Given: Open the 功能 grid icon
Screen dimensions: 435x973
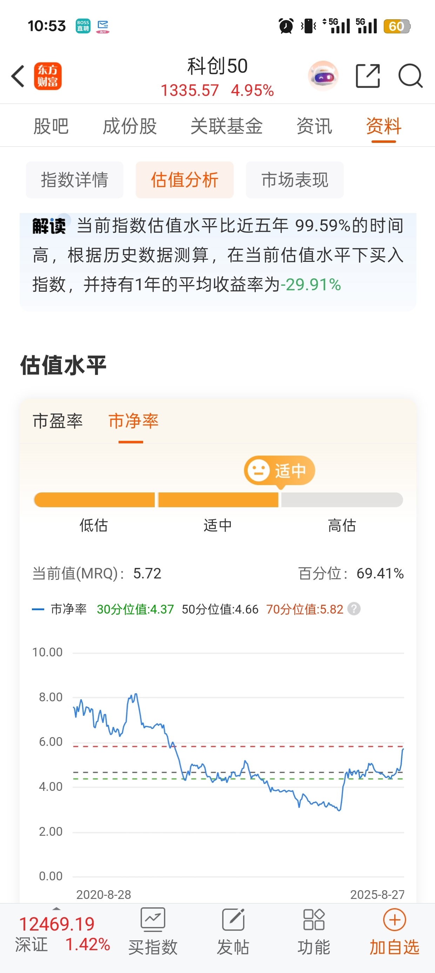Looking at the screenshot, I should [x=314, y=920].
